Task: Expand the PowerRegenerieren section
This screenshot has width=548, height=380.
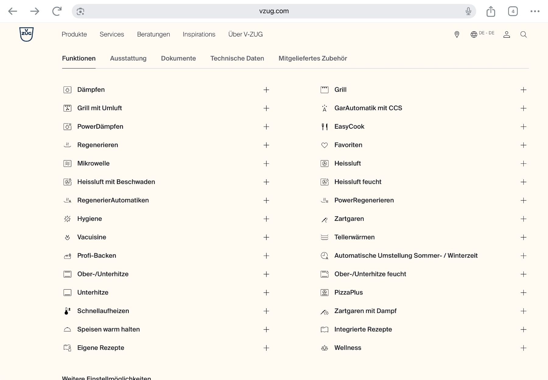Action: coord(523,200)
